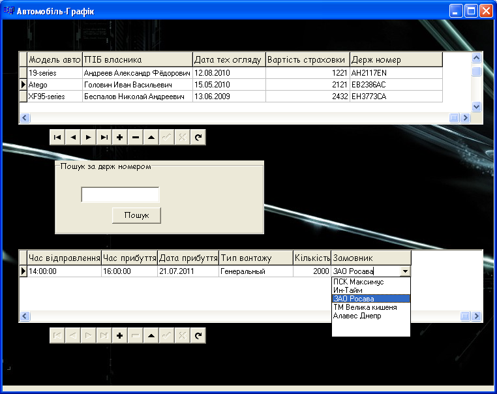The image size is (497, 394).
Task: Jump to last record in upper navigator
Action: [104, 138]
